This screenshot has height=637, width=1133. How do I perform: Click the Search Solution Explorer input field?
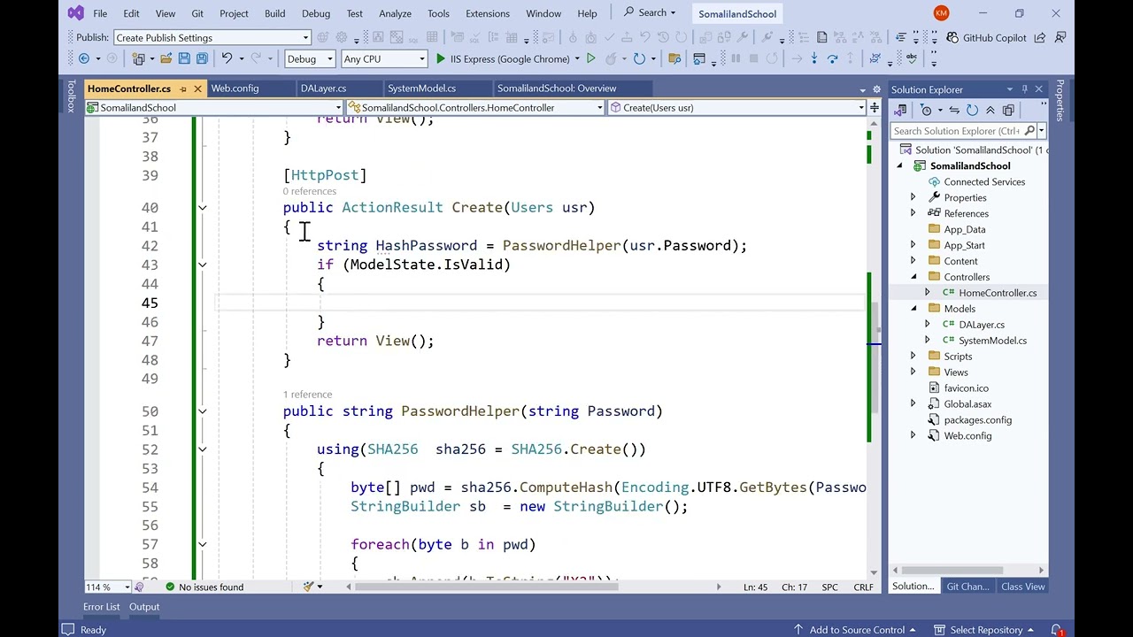click(962, 131)
